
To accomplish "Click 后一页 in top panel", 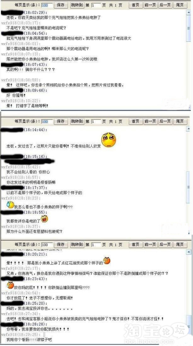I will tap(165, 5).
